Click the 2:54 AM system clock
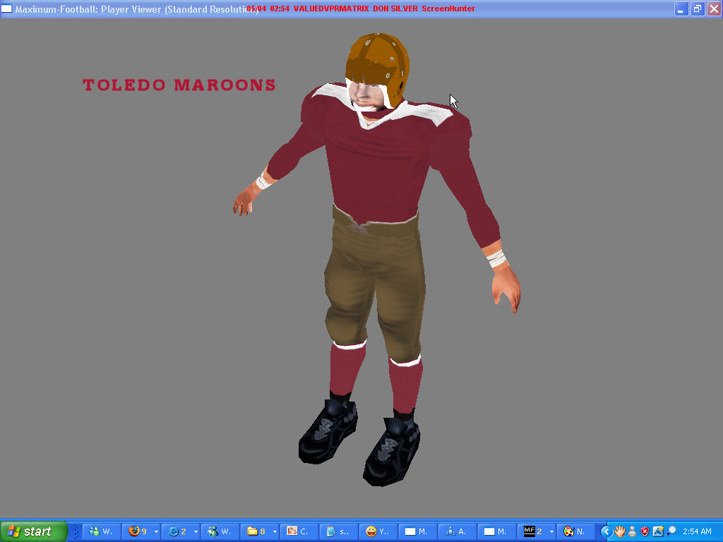This screenshot has height=542, width=723. 697,531
